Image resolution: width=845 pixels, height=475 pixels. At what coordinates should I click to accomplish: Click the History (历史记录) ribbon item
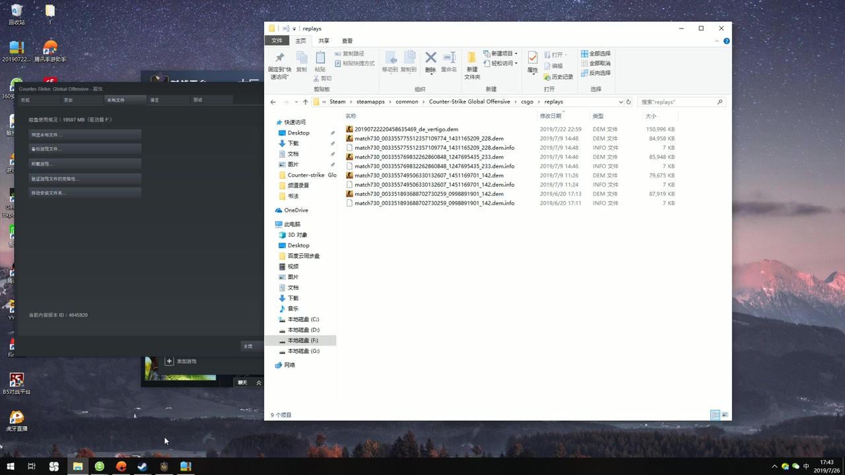(558, 77)
